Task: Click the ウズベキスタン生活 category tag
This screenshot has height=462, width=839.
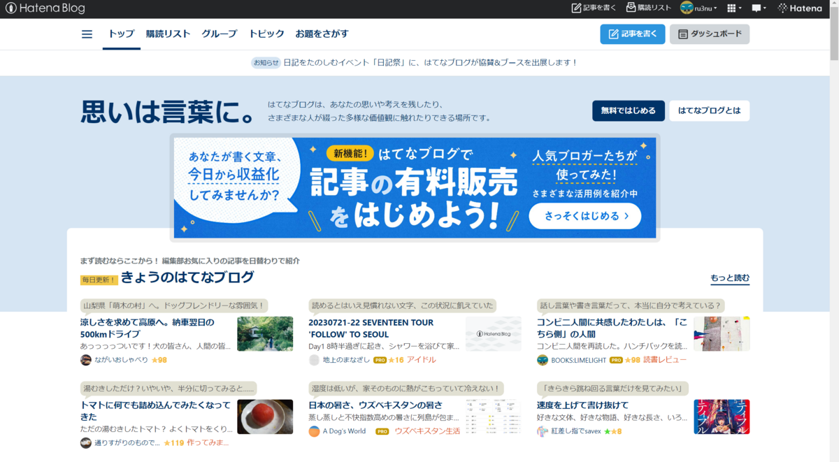Action: tap(427, 431)
